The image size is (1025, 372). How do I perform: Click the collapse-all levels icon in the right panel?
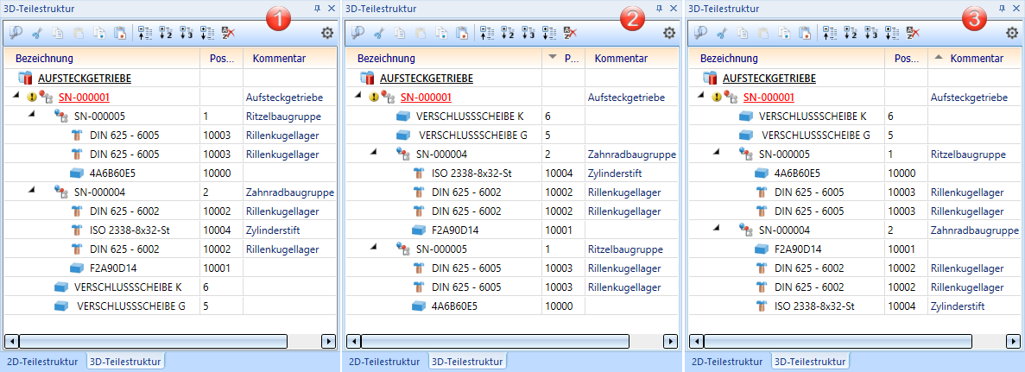830,33
